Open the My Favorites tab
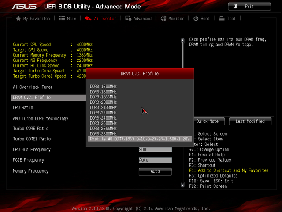 (x=33, y=19)
